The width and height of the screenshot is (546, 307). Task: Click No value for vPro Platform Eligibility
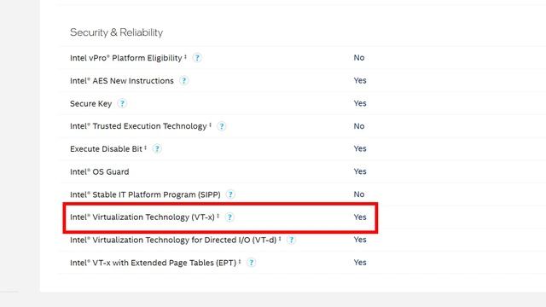tap(359, 57)
